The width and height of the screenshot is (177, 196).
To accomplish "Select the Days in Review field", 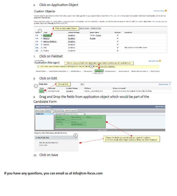I will (x=79, y=117).
